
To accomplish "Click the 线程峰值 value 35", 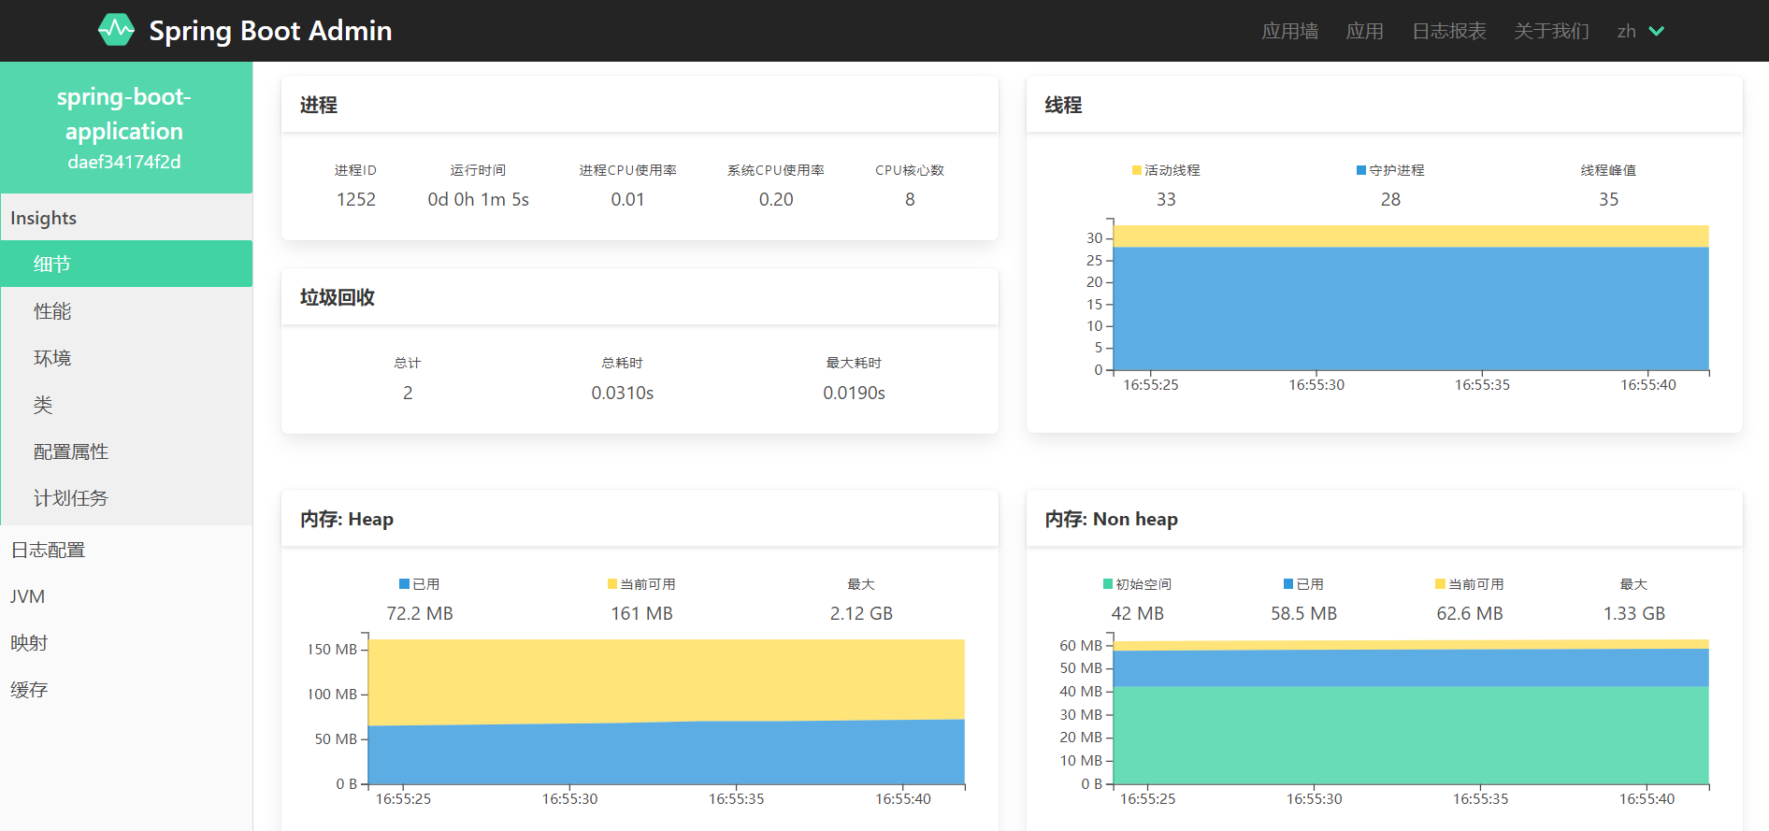I will pos(1608,199).
